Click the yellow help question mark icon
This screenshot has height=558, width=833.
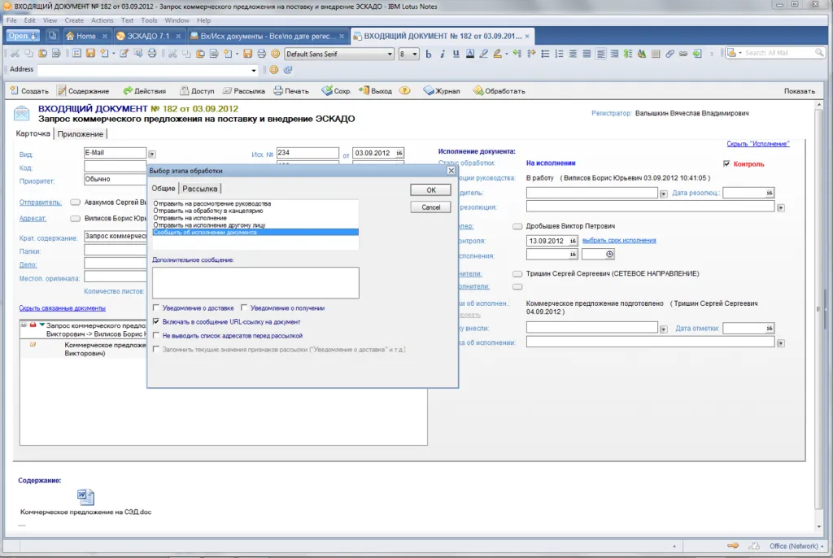pyautogui.click(x=404, y=91)
